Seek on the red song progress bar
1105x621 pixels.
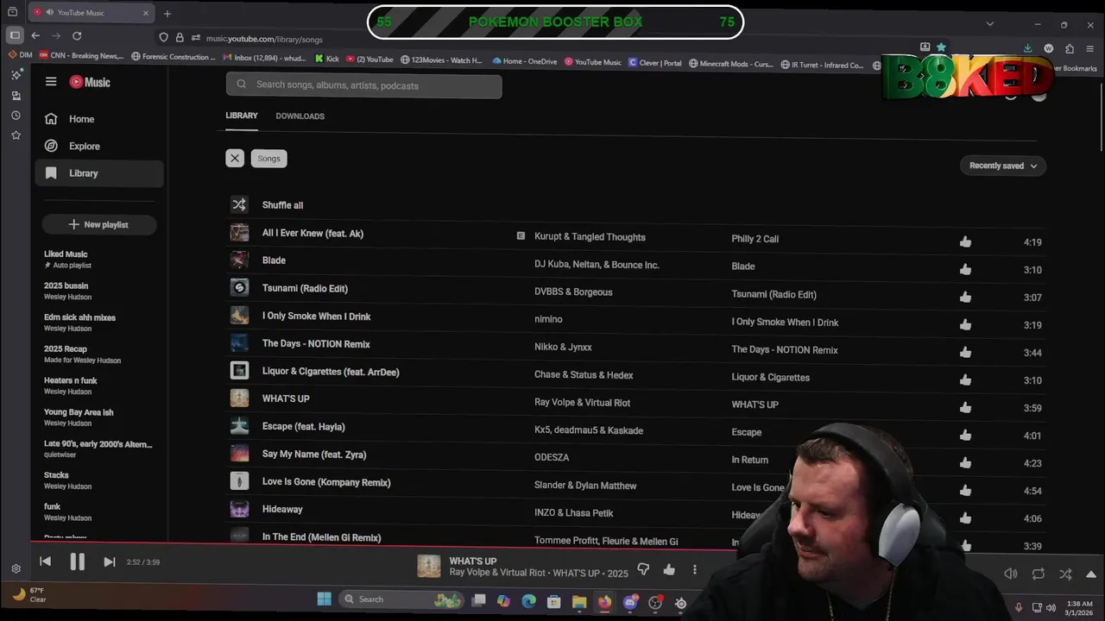383,544
